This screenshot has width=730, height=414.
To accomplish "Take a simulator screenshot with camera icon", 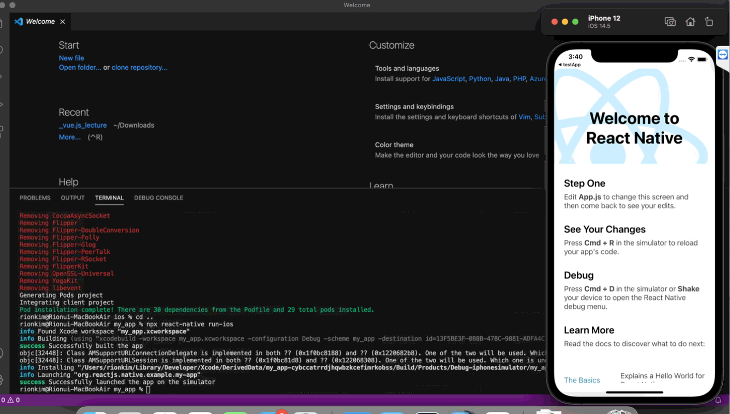I will (x=670, y=22).
